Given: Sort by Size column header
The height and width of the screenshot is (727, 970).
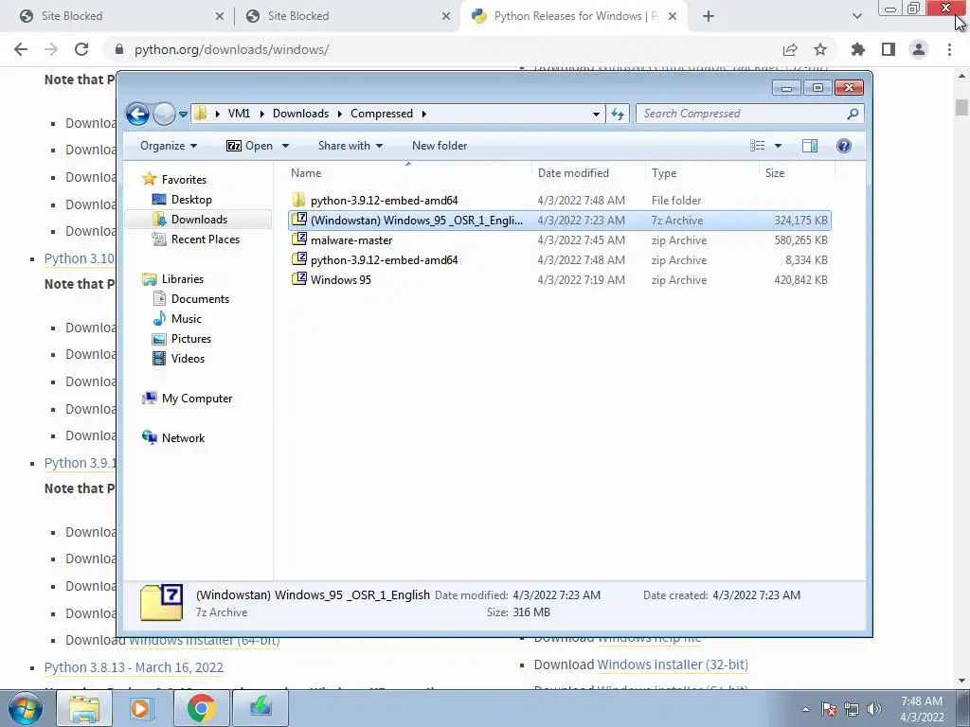Looking at the screenshot, I should pyautogui.click(x=796, y=173).
